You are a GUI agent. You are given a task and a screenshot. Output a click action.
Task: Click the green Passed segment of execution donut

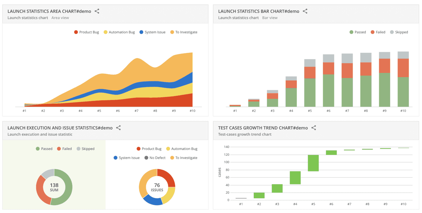click(x=69, y=188)
